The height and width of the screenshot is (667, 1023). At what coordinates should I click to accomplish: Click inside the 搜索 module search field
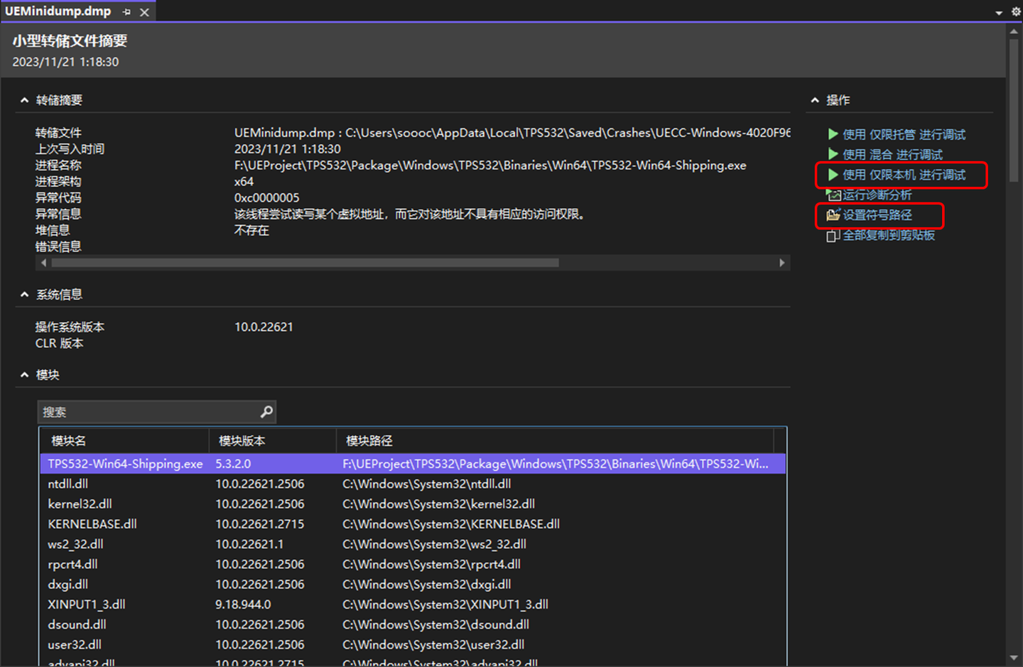pos(142,411)
